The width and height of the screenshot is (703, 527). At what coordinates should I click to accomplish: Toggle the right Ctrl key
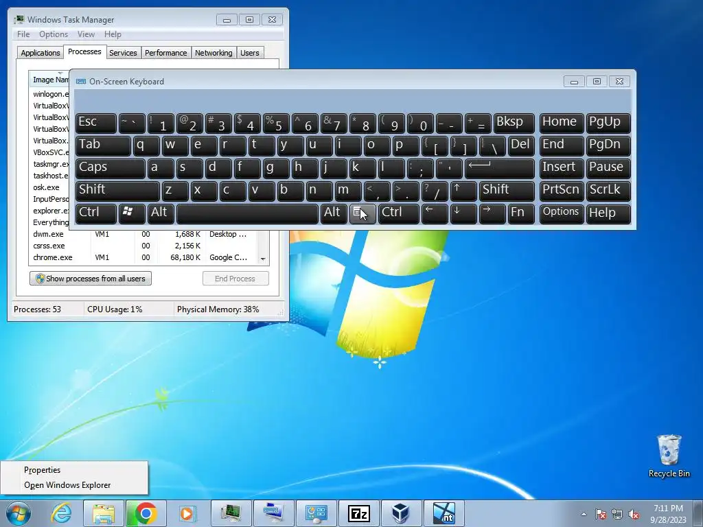pos(399,213)
